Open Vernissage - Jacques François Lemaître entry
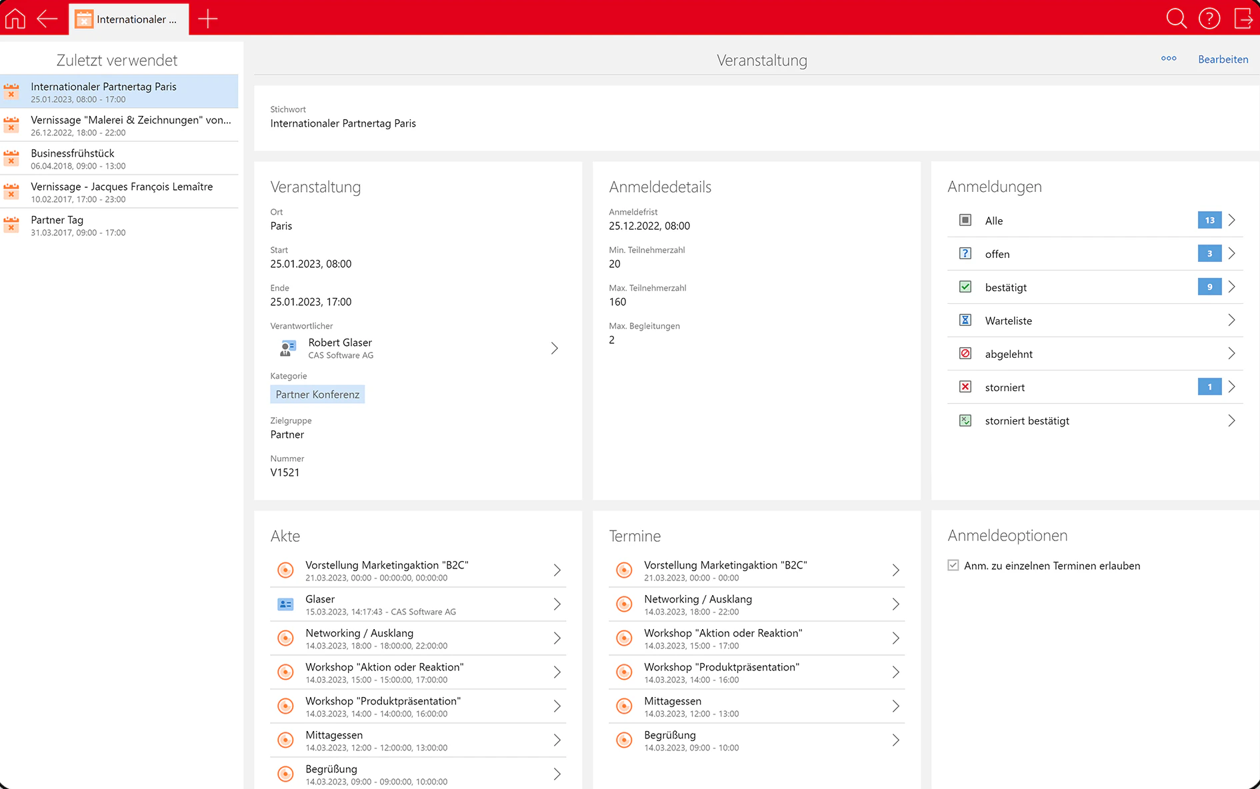This screenshot has width=1260, height=789. point(119,192)
